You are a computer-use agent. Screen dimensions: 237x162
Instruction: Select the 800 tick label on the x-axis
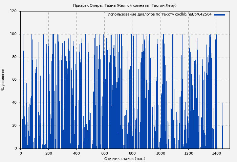(x=132, y=153)
